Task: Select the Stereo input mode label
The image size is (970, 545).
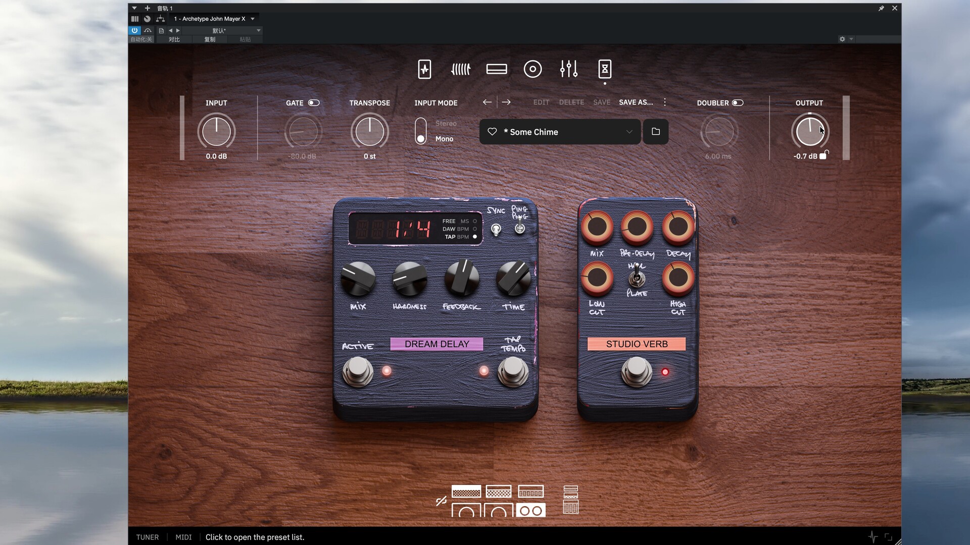Action: point(446,124)
